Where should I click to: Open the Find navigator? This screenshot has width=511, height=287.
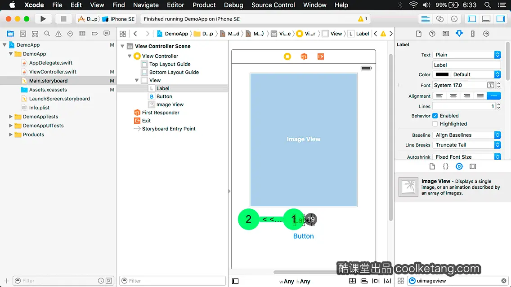pos(47,34)
